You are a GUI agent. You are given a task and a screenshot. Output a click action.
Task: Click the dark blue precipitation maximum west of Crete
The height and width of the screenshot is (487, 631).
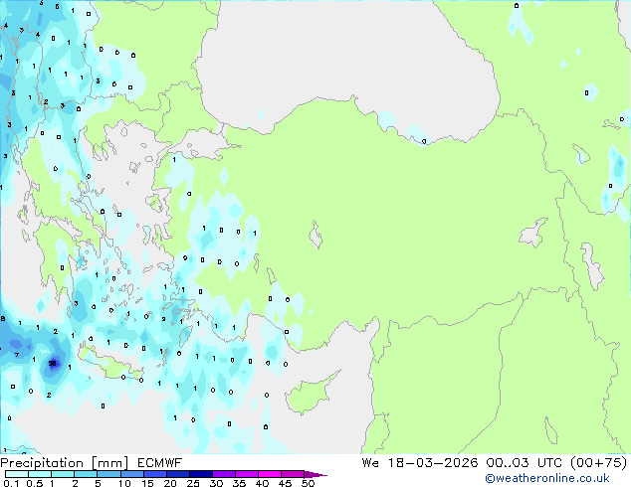click(53, 364)
